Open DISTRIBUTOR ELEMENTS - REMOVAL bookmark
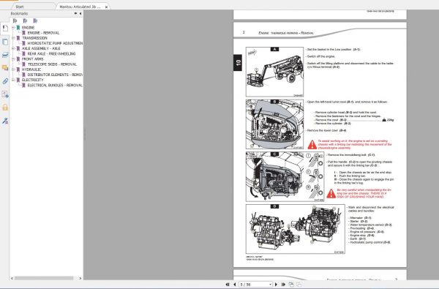The width and height of the screenshot is (439, 289). pyautogui.click(x=55, y=75)
